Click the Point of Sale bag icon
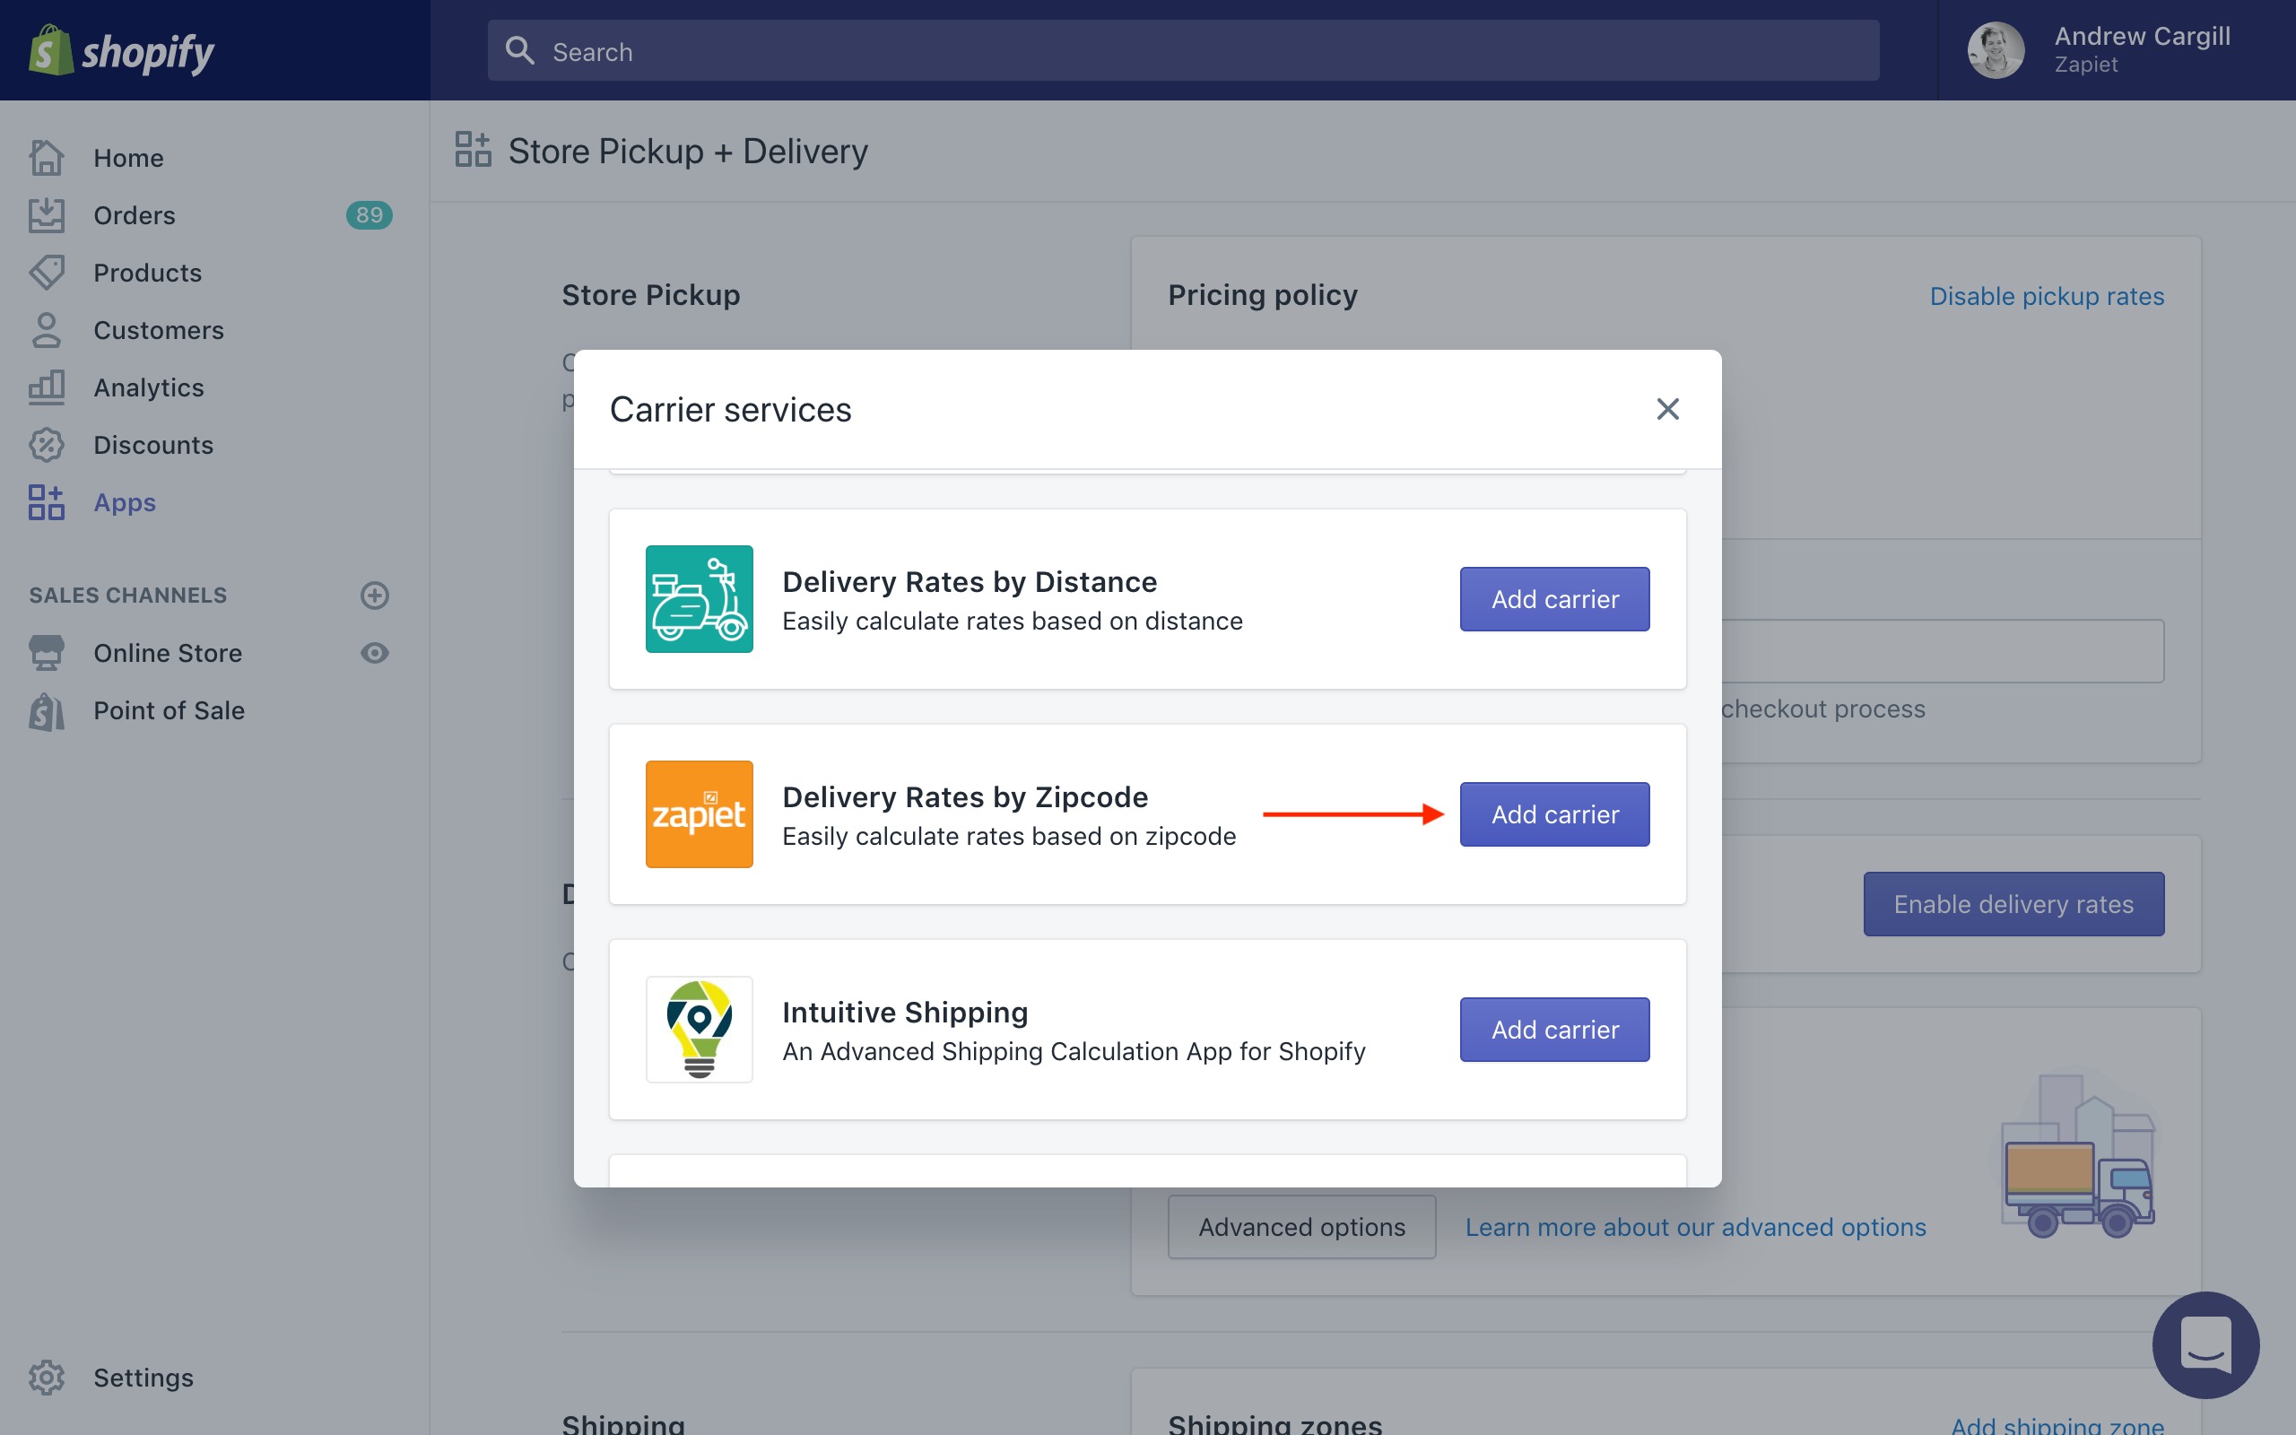 tap(47, 711)
